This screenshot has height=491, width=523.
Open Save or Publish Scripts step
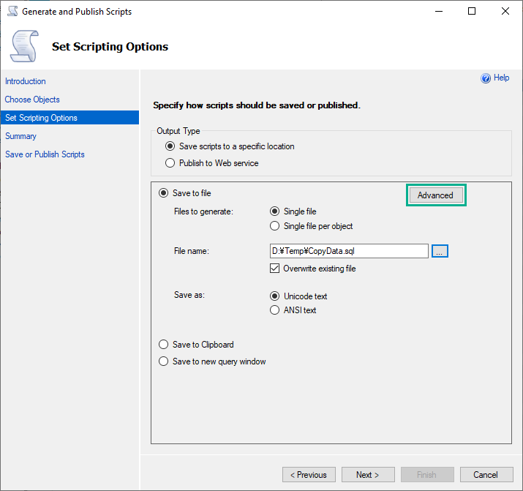[x=45, y=154]
